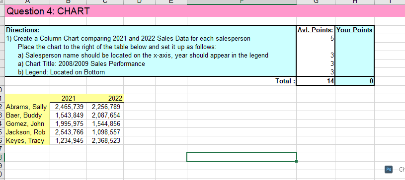Click the 'Your Points' header cell
405x180 pixels.
coord(355,30)
